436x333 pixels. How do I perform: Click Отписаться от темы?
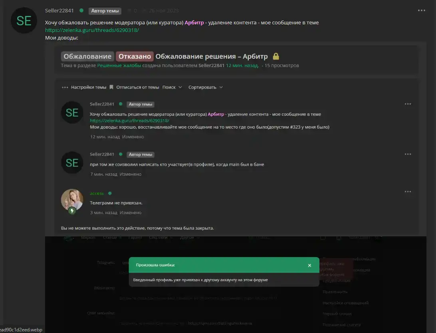(137, 87)
